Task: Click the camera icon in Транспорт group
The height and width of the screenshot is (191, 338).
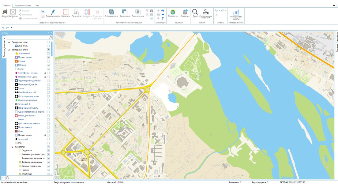Action: 163,14
